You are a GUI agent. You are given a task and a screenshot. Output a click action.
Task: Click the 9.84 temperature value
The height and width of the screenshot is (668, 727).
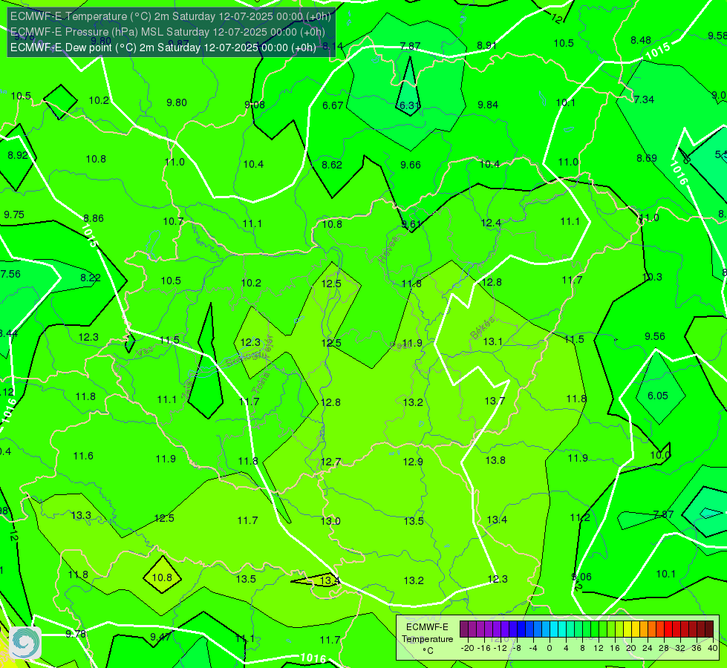coord(488,105)
